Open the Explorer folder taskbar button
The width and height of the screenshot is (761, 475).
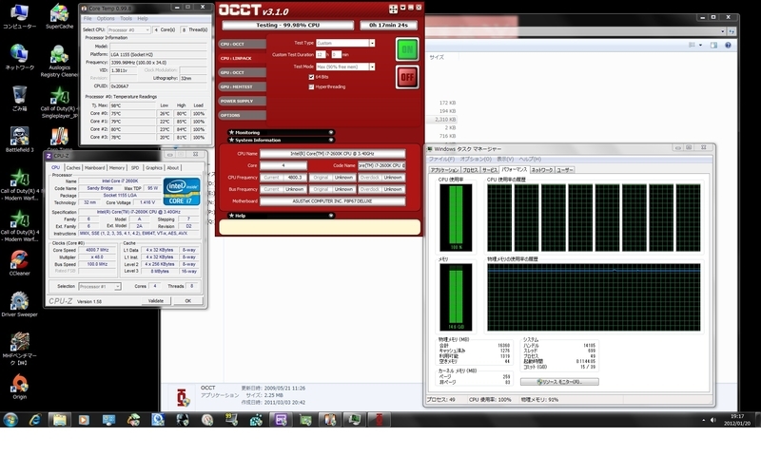59,420
